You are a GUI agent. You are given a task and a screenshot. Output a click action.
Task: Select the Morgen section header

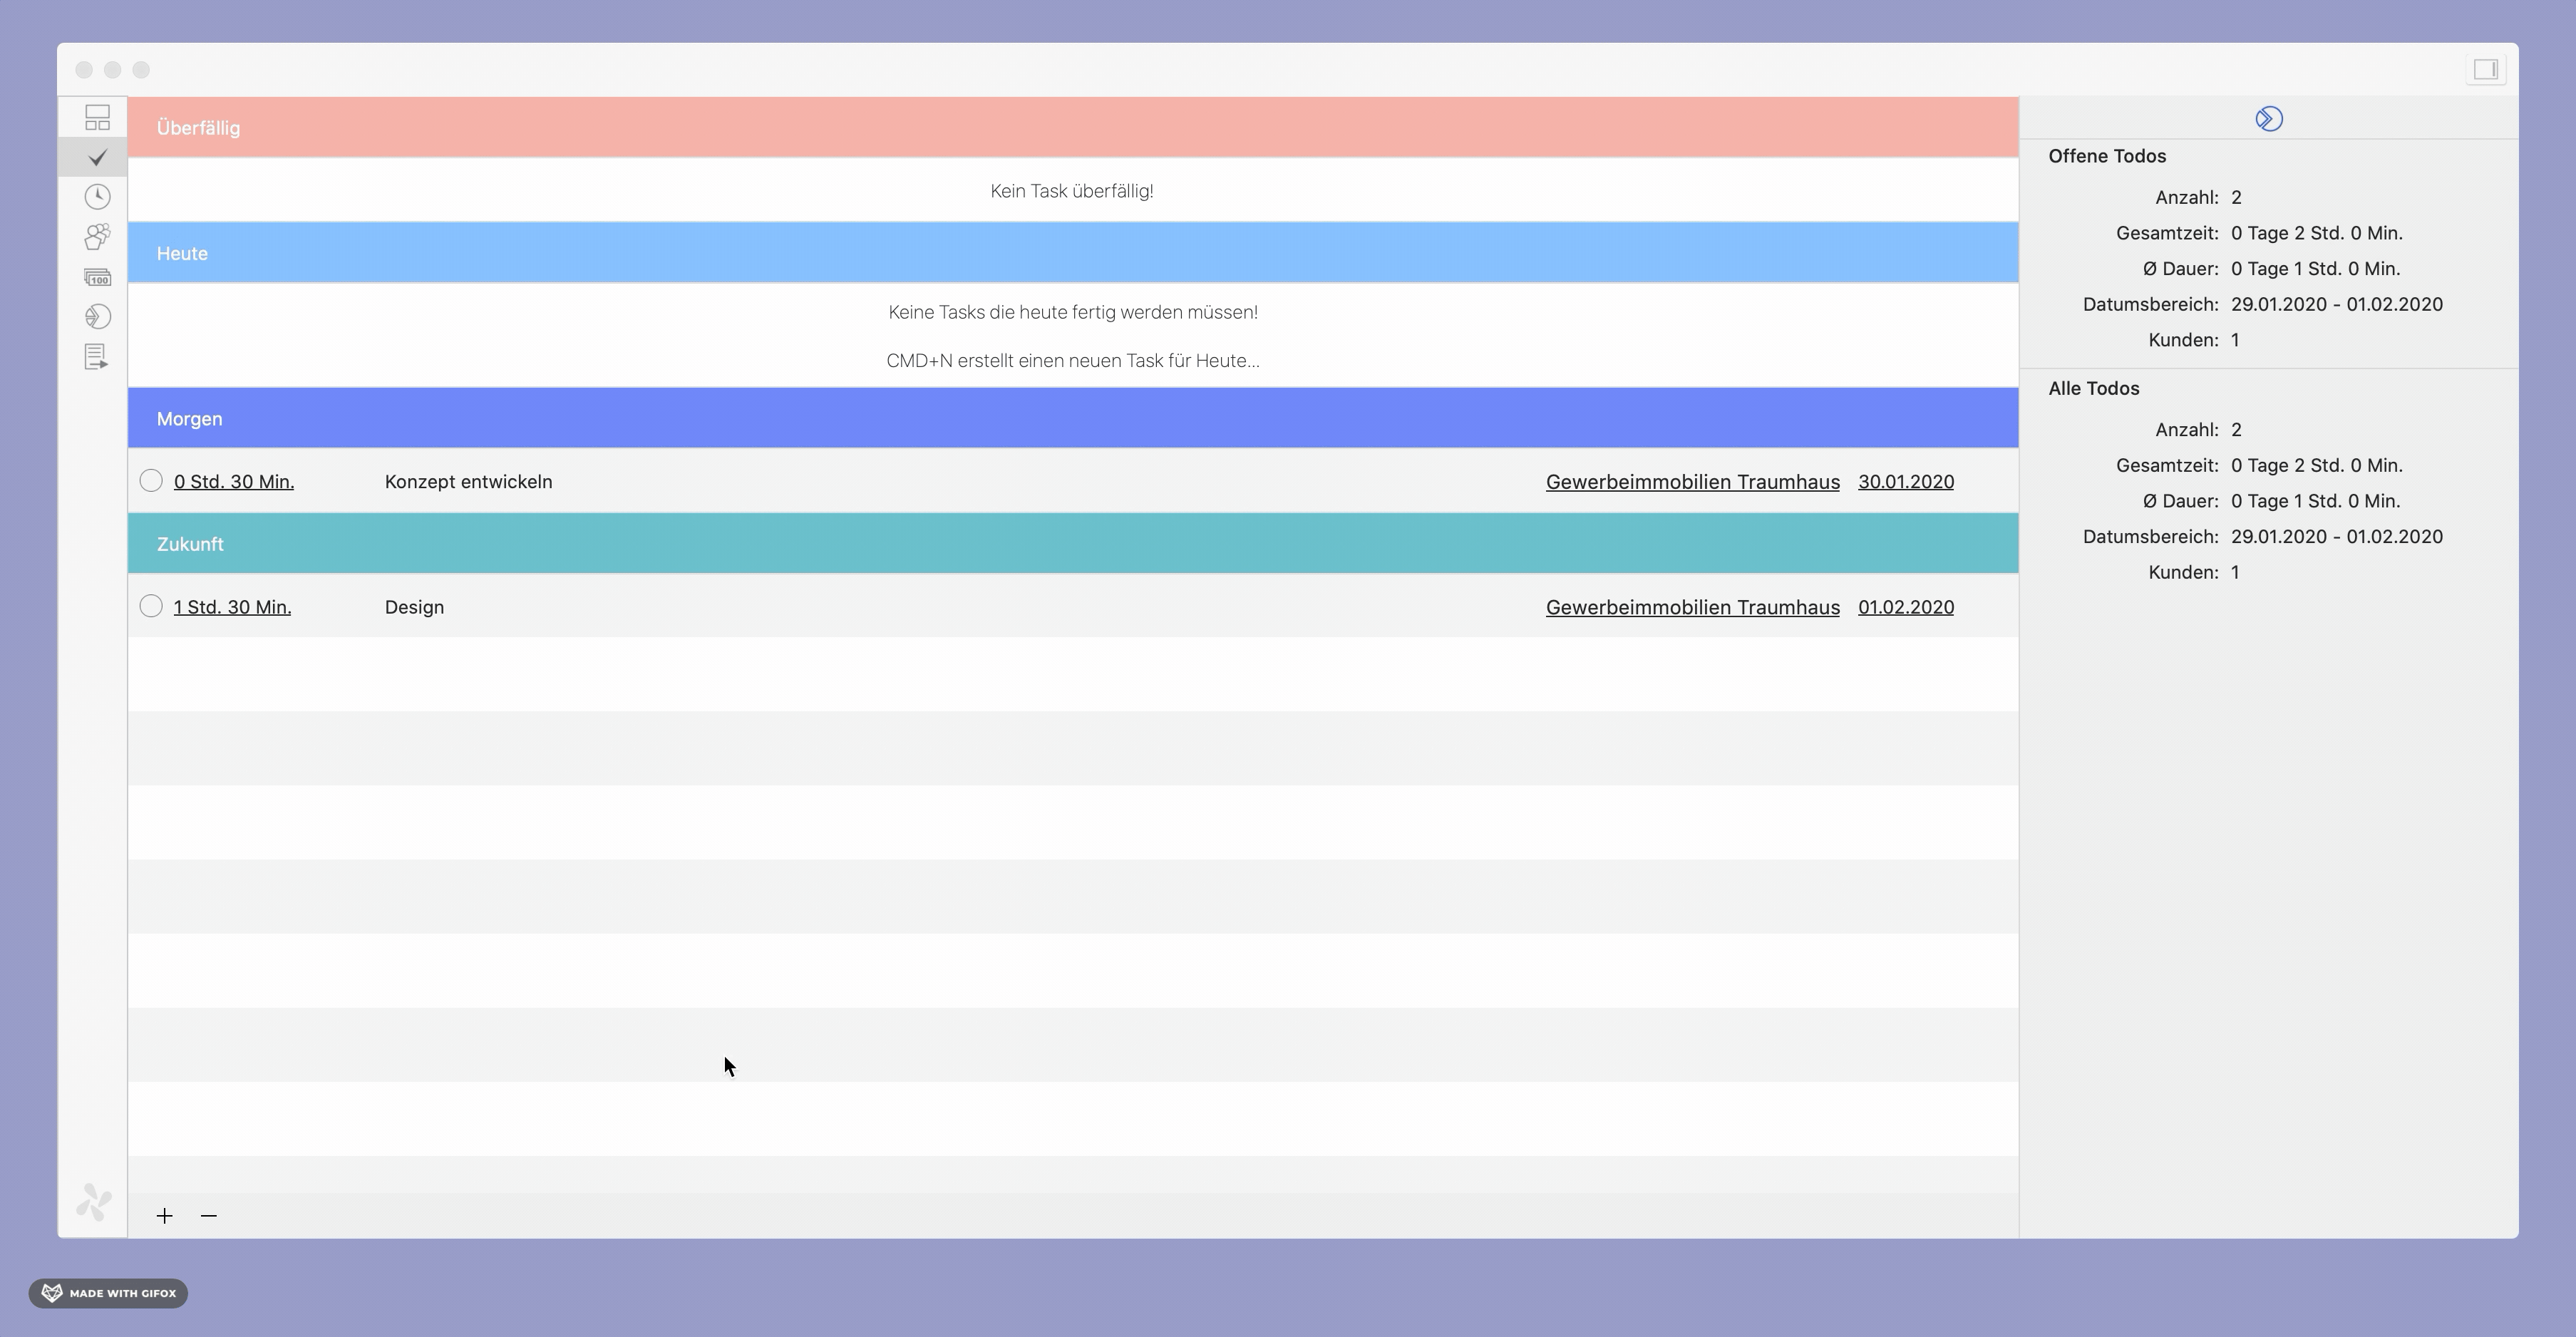point(1073,418)
